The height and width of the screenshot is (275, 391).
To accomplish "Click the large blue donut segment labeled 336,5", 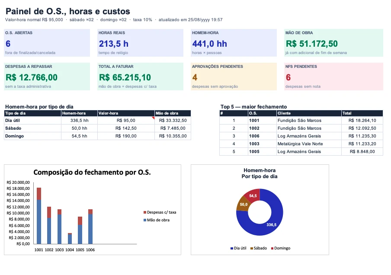I will [x=272, y=225].
